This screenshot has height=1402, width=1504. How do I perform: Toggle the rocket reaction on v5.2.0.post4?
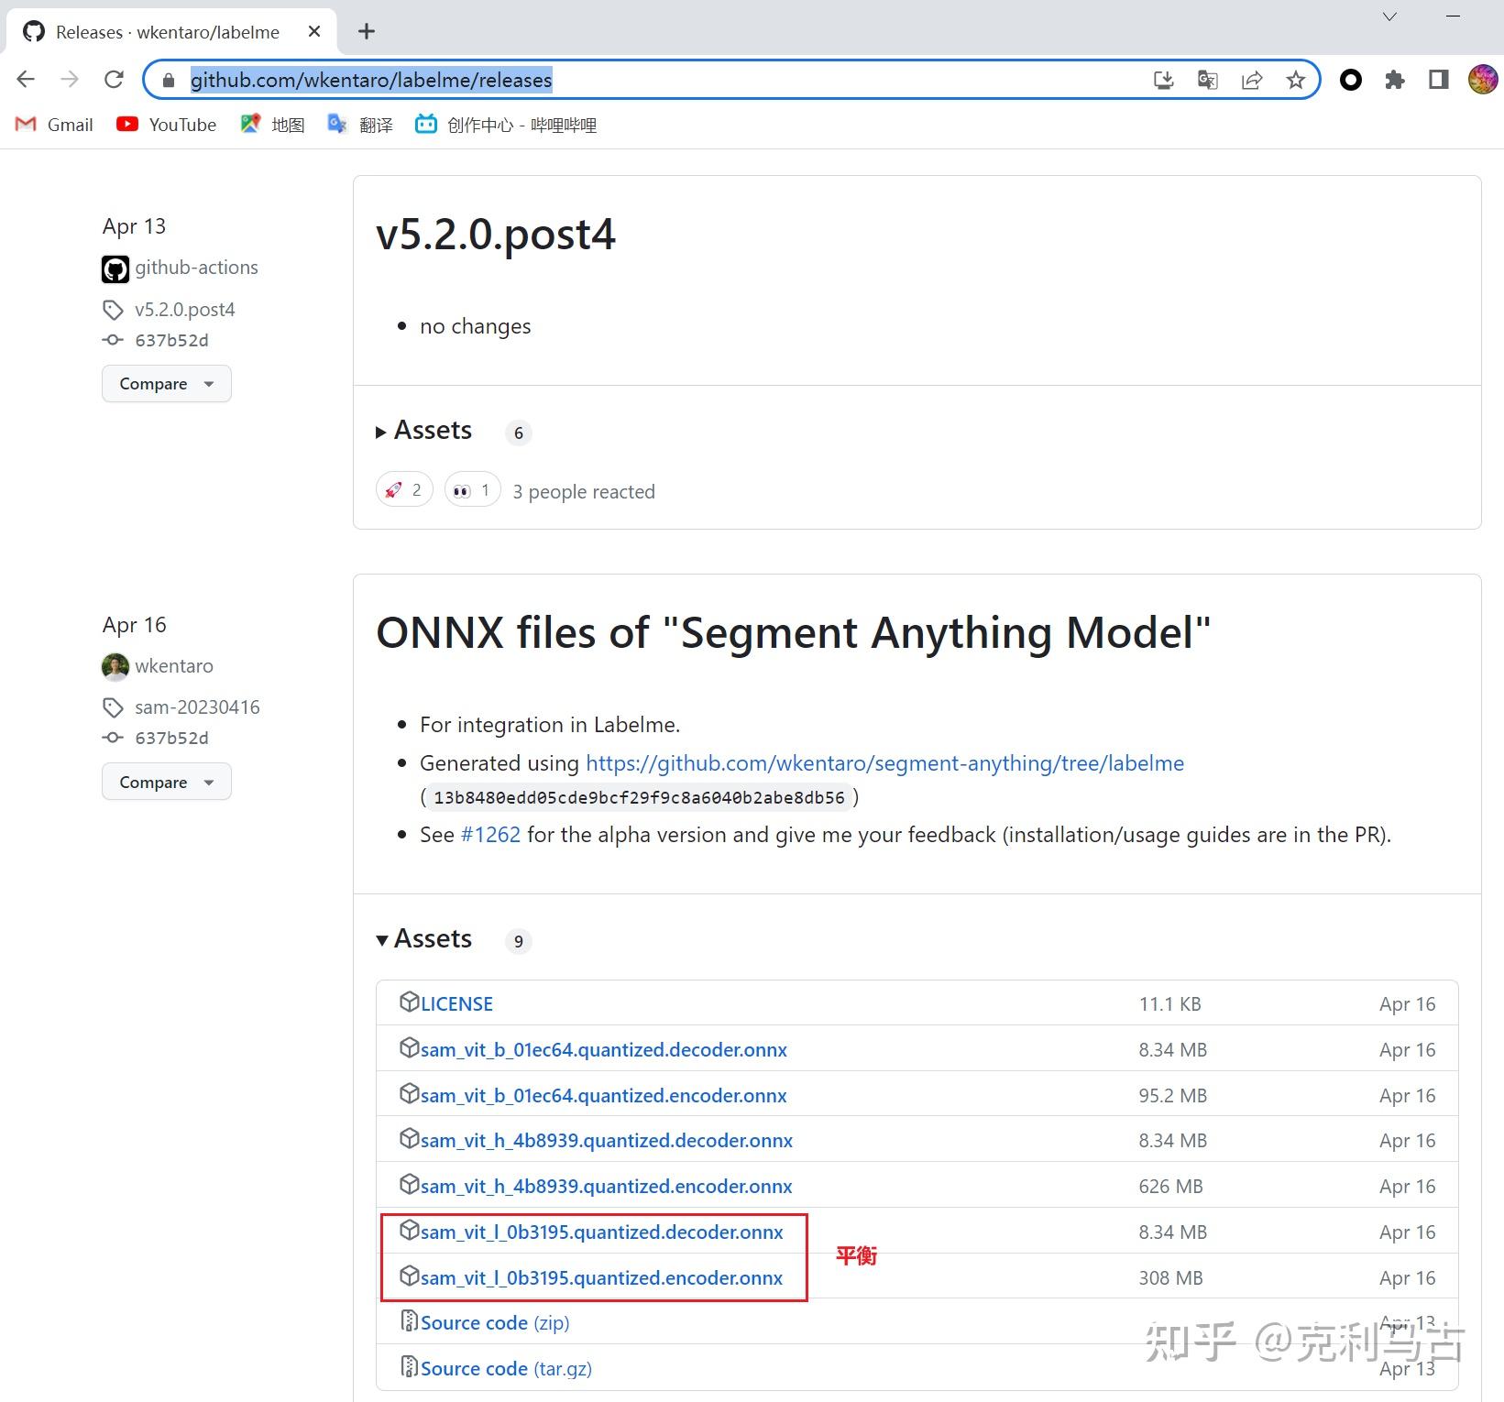[403, 489]
